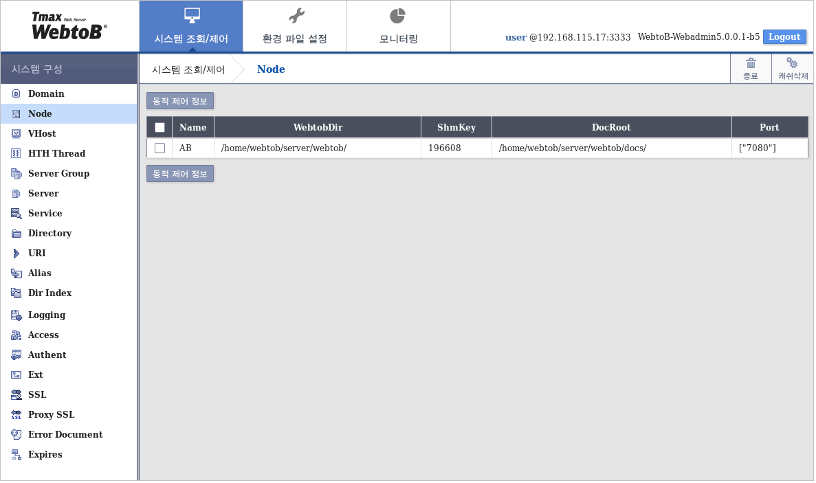This screenshot has height=483, width=816.
Task: Click the HTH Thread sidebar icon
Action: (16, 153)
